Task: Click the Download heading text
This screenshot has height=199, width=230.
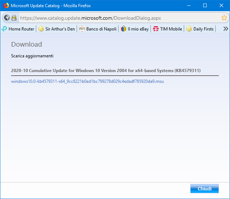Action: pos(27,44)
